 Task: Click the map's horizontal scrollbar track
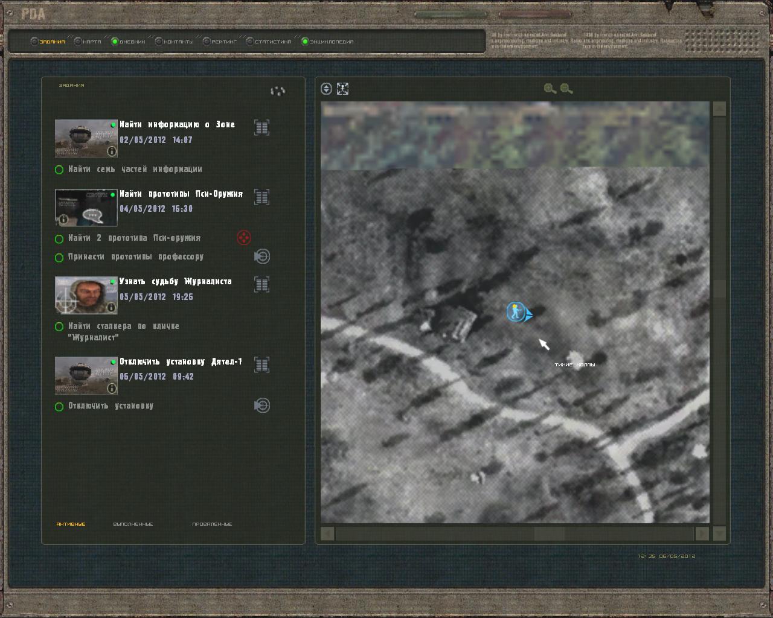click(515, 534)
